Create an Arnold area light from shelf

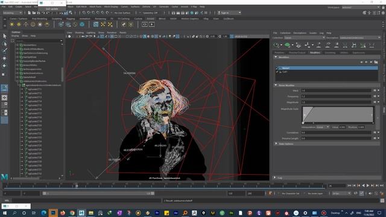(12, 24)
